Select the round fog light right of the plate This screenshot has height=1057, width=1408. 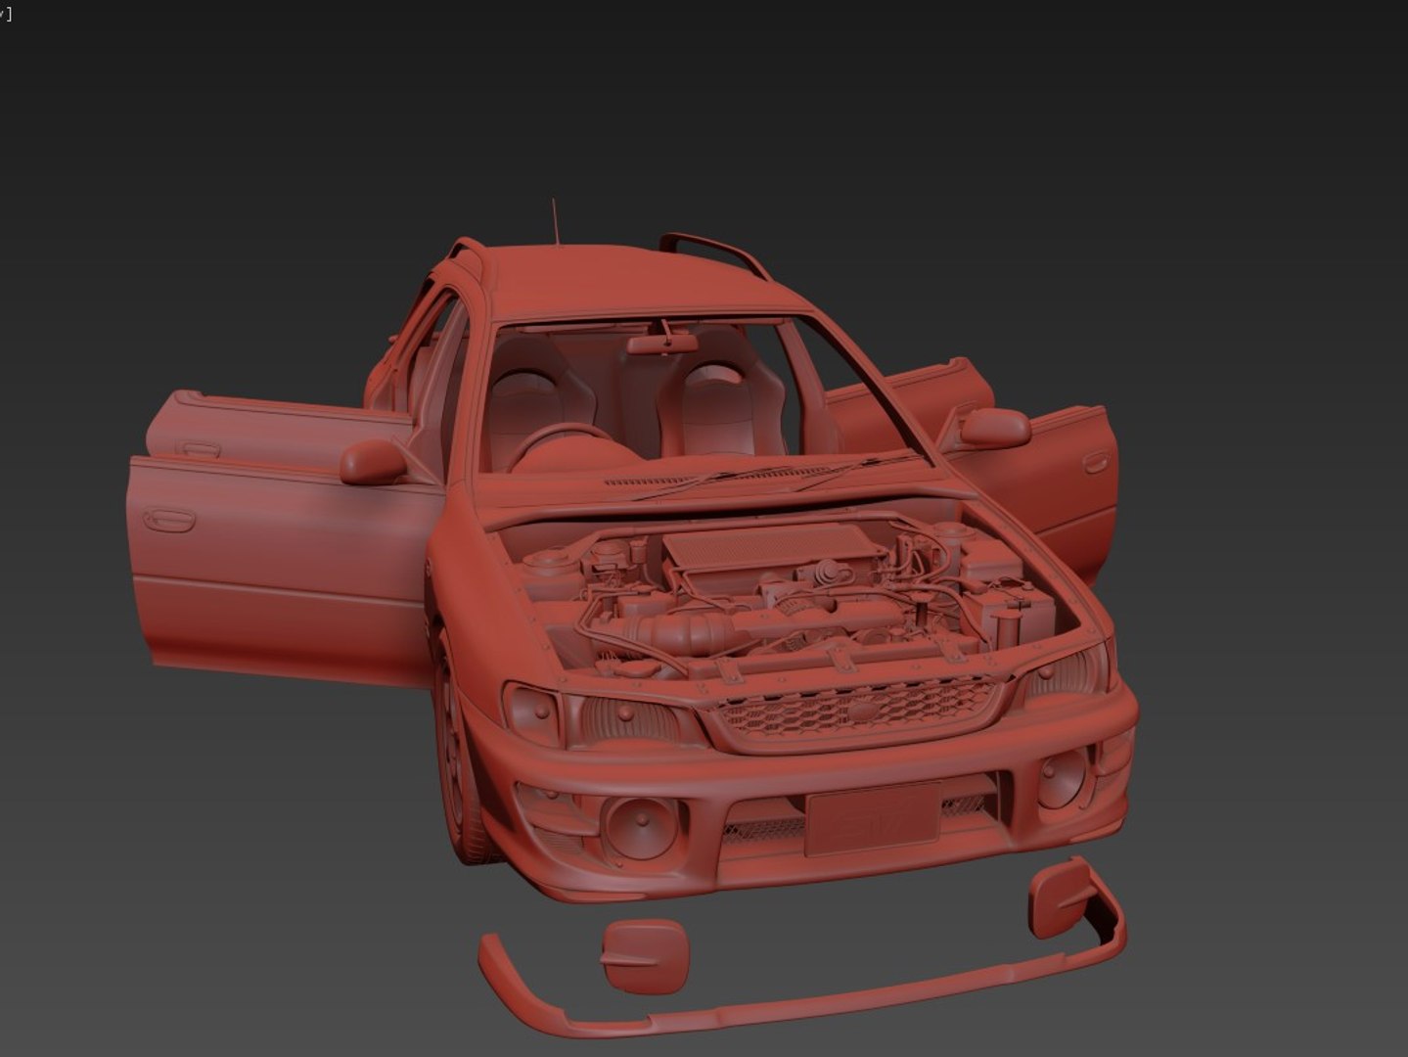click(1062, 779)
